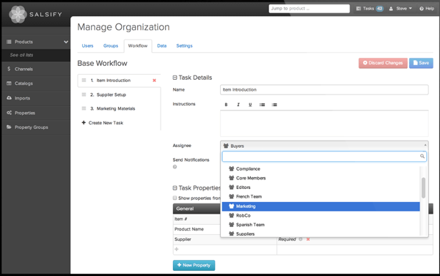Collapse the Task Details section
Screen dimensions: 440x276
175,78
